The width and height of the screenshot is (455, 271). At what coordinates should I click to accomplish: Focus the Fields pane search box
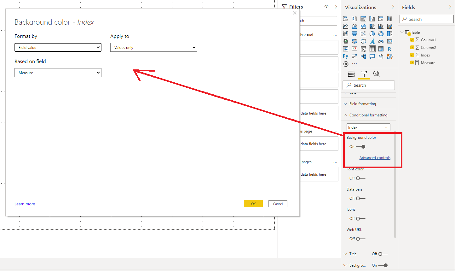click(x=427, y=19)
